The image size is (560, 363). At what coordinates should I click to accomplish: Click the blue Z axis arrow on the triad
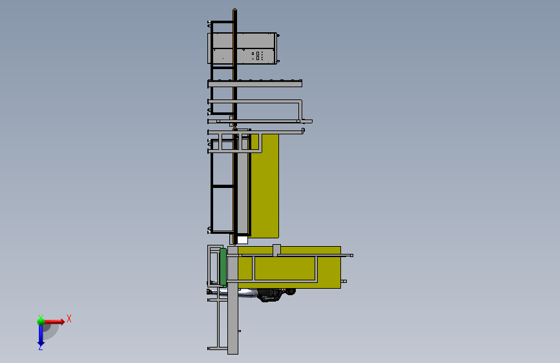(x=41, y=336)
